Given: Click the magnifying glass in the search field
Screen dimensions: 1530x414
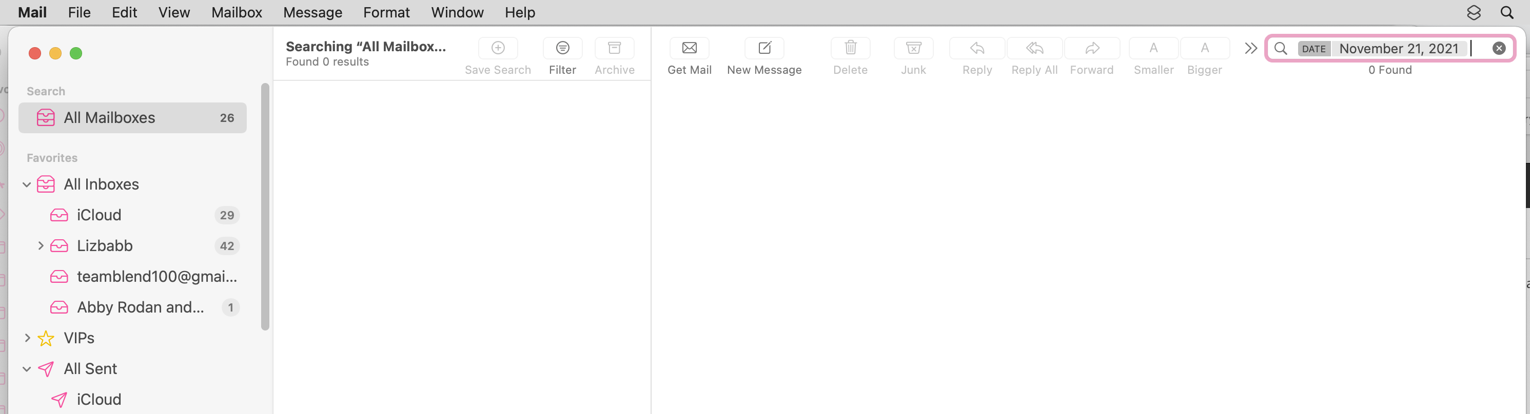Looking at the screenshot, I should click(1281, 49).
